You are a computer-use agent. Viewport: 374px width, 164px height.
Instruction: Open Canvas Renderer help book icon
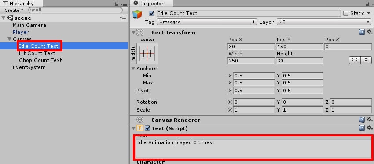pyautogui.click(x=362, y=120)
